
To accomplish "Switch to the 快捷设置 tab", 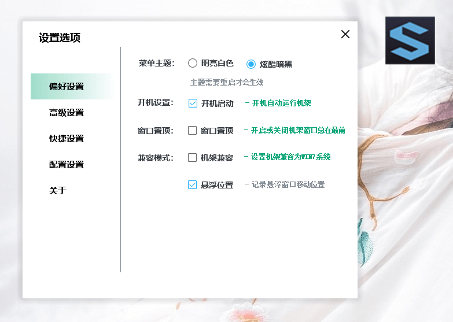I will click(67, 138).
